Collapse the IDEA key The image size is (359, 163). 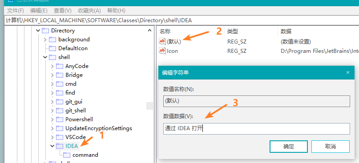tap(52, 146)
